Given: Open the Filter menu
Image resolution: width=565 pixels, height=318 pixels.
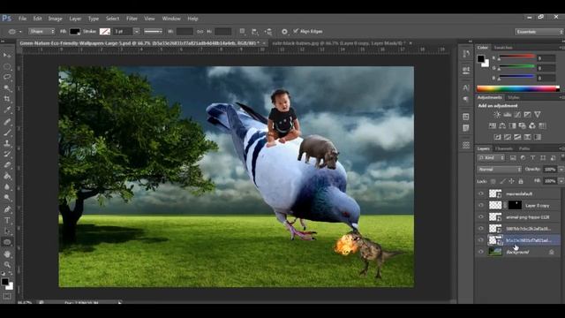Looking at the screenshot, I should tap(132, 19).
